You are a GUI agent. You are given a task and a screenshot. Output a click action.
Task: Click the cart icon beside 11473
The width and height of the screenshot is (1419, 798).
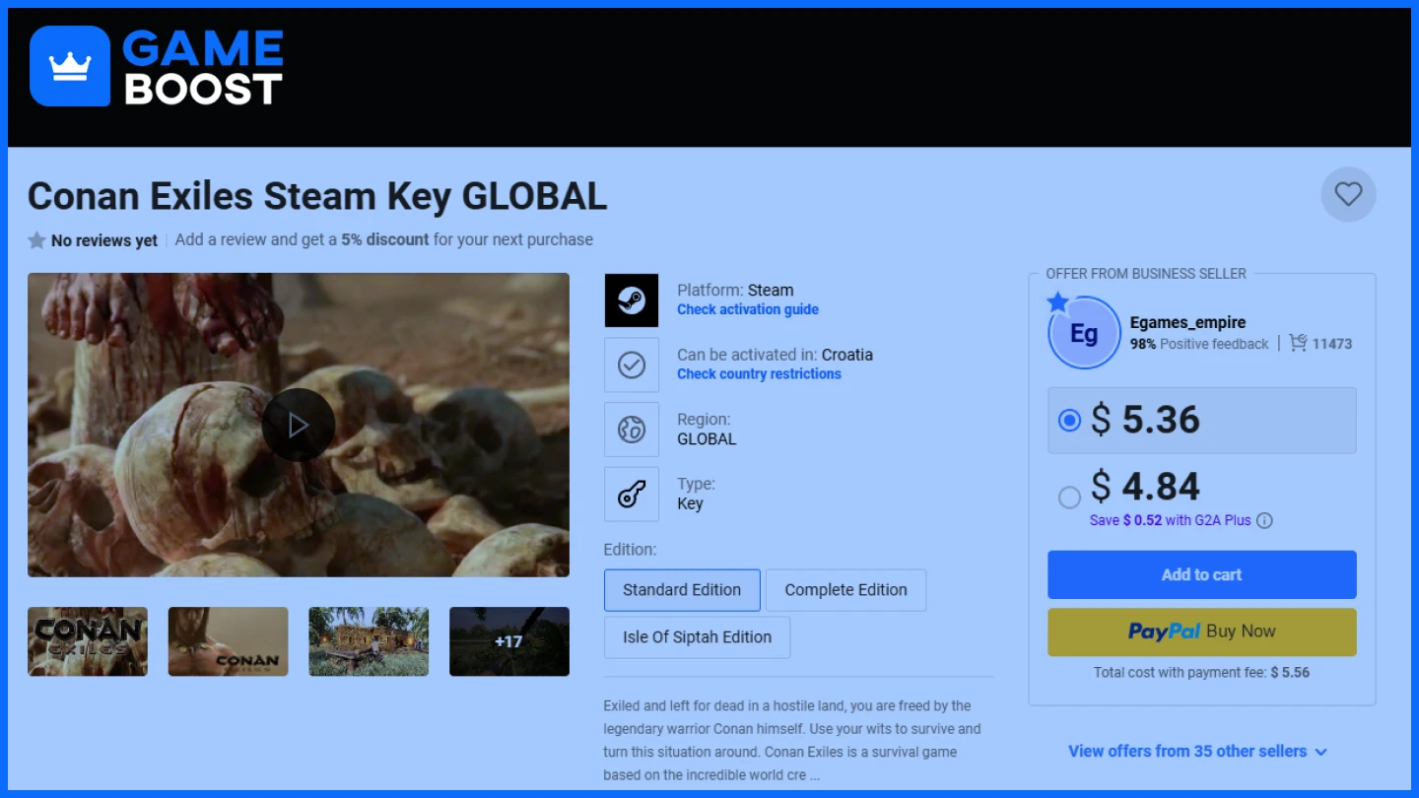coord(1298,343)
